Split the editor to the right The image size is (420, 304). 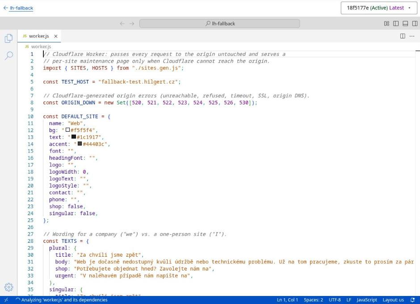(x=403, y=36)
